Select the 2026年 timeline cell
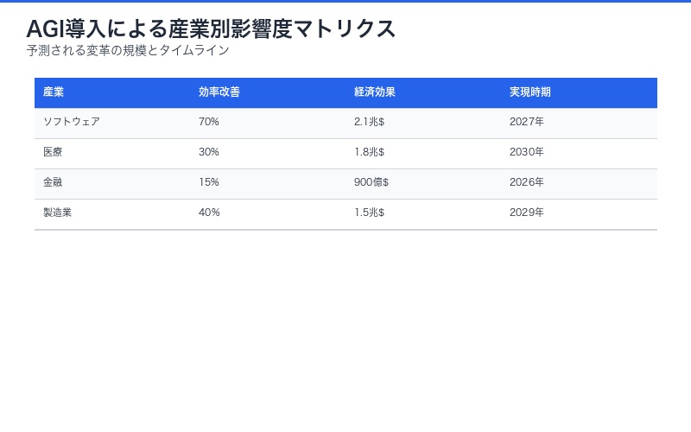This screenshot has height=432, width=691. coord(527,183)
